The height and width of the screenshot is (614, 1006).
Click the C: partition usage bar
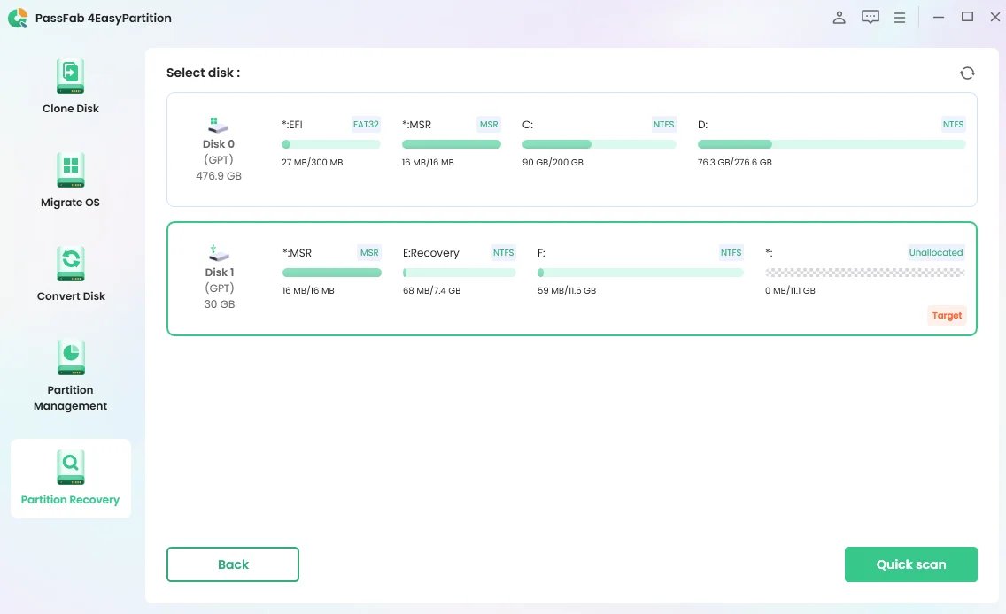point(599,144)
